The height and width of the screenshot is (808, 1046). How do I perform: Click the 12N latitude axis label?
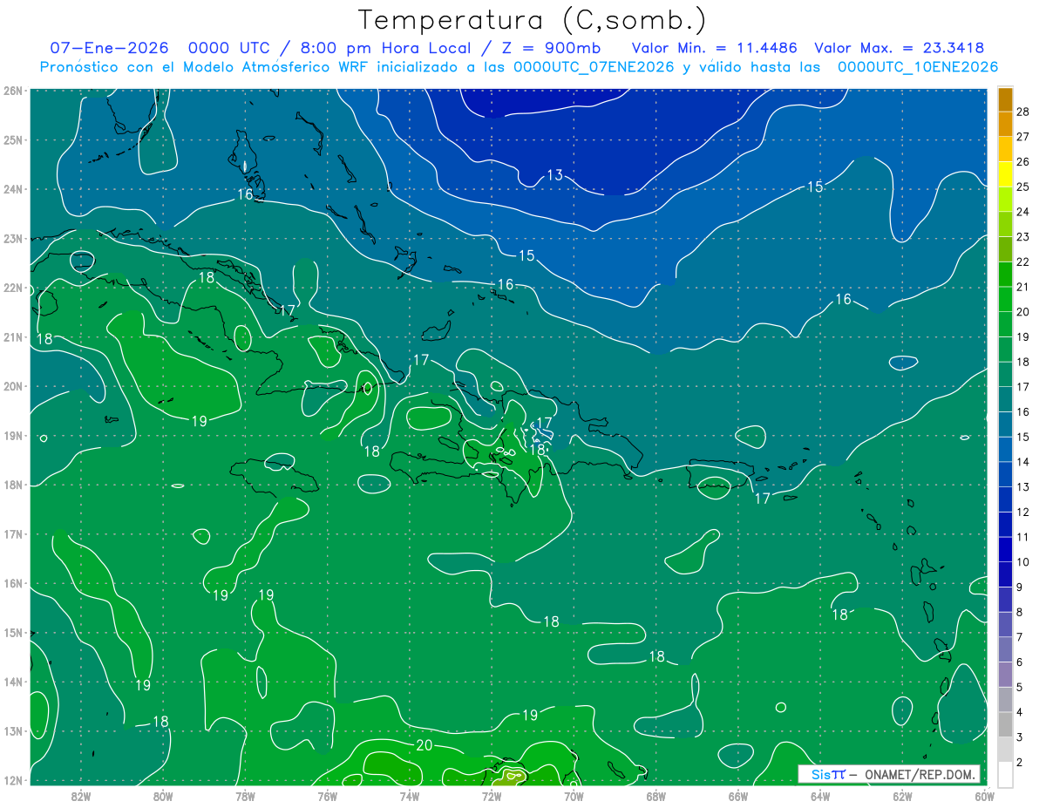pyautogui.click(x=13, y=780)
